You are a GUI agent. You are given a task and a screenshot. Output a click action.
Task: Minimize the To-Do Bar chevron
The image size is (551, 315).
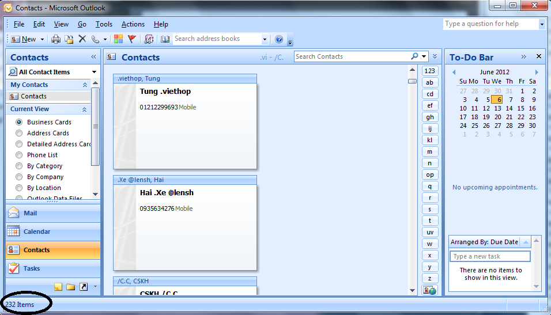tap(523, 56)
